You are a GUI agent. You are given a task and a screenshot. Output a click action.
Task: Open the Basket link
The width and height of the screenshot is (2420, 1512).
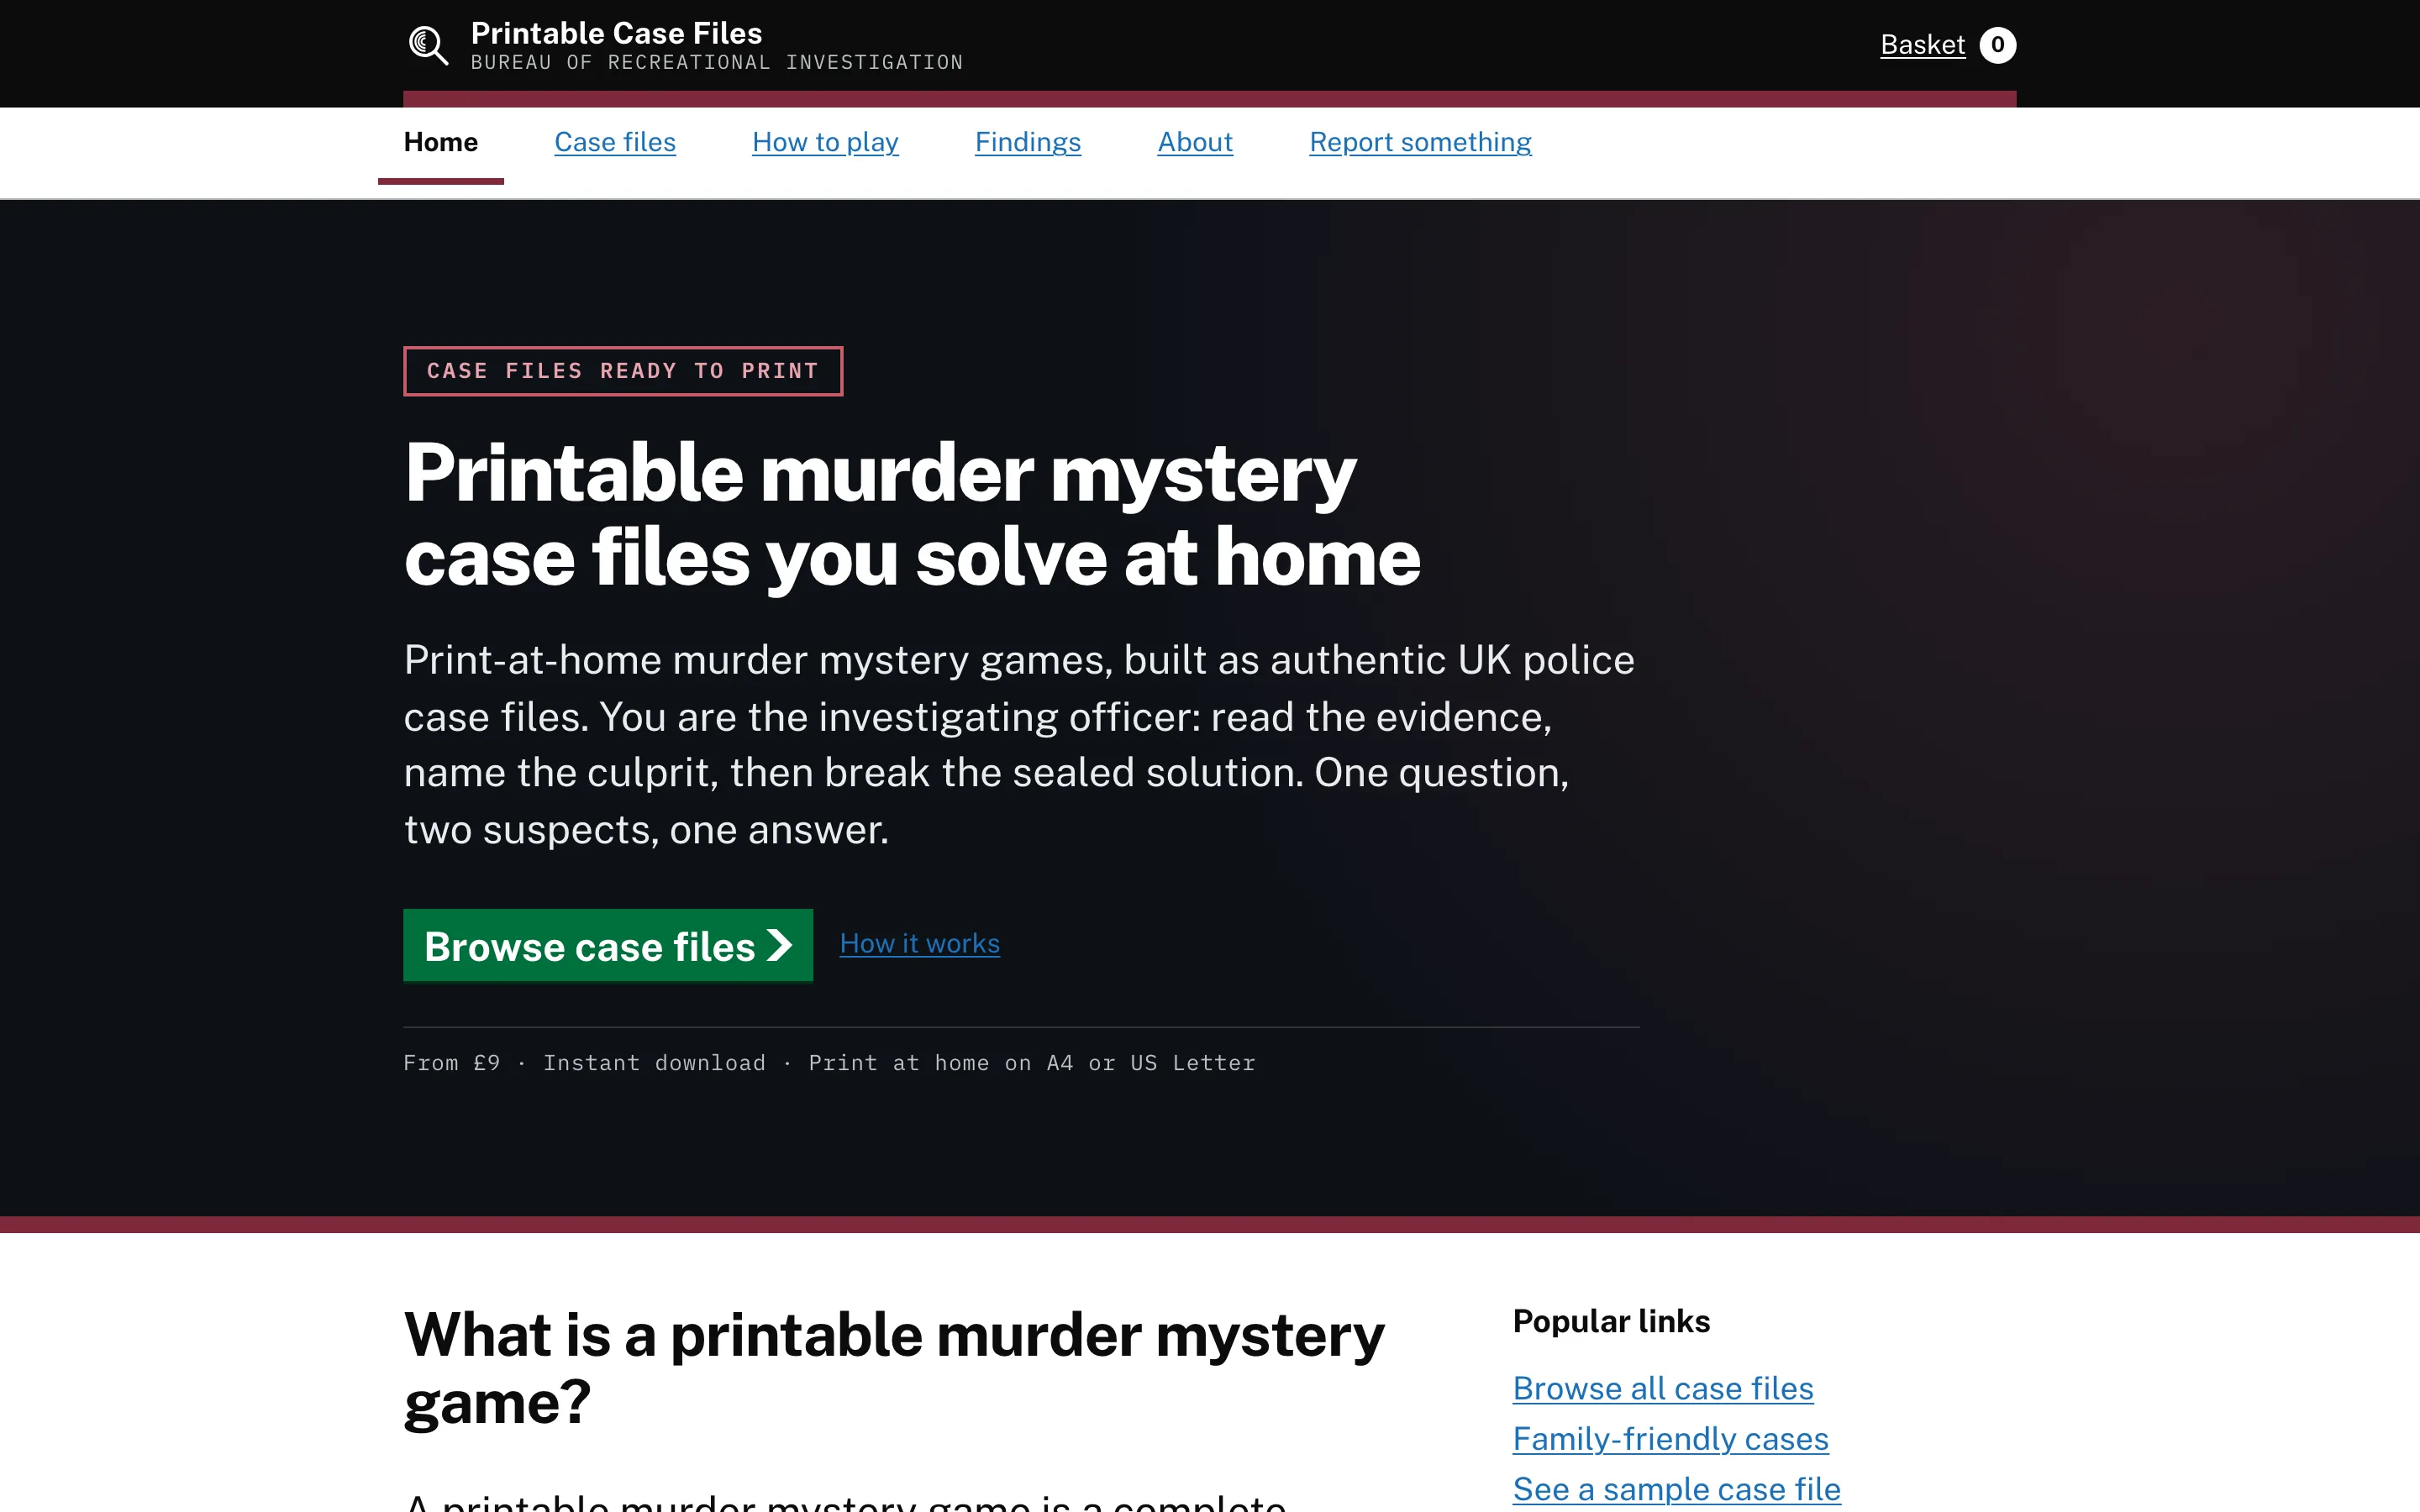coord(1922,45)
